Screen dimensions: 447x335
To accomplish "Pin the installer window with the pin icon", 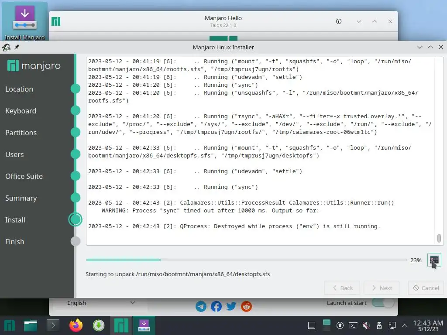I will [x=17, y=47].
